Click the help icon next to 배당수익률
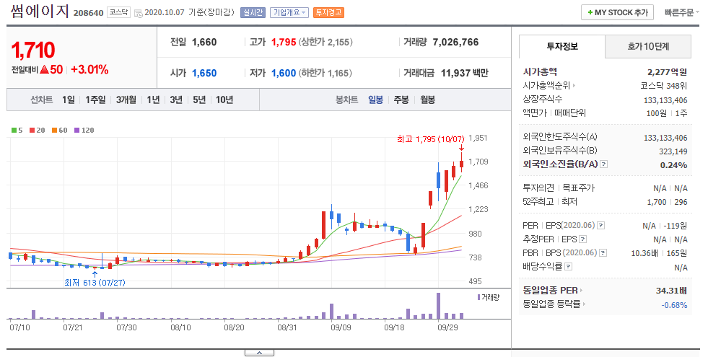Viewport: 708px width, 357px height. coord(569,267)
